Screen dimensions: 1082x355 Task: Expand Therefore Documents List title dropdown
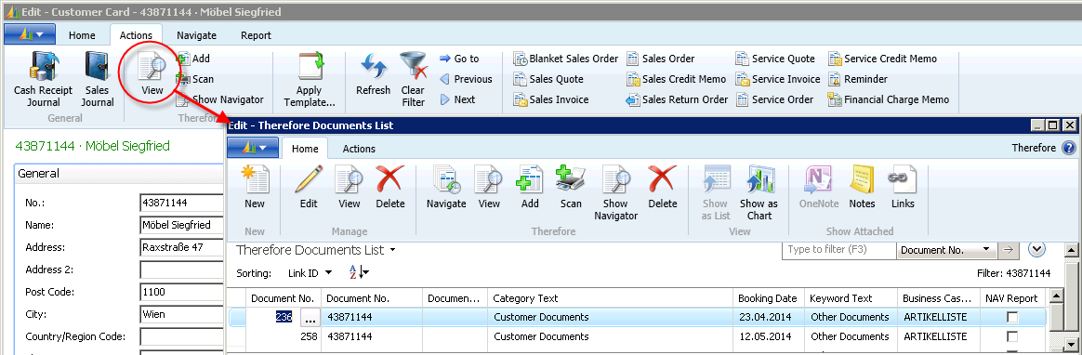point(392,250)
